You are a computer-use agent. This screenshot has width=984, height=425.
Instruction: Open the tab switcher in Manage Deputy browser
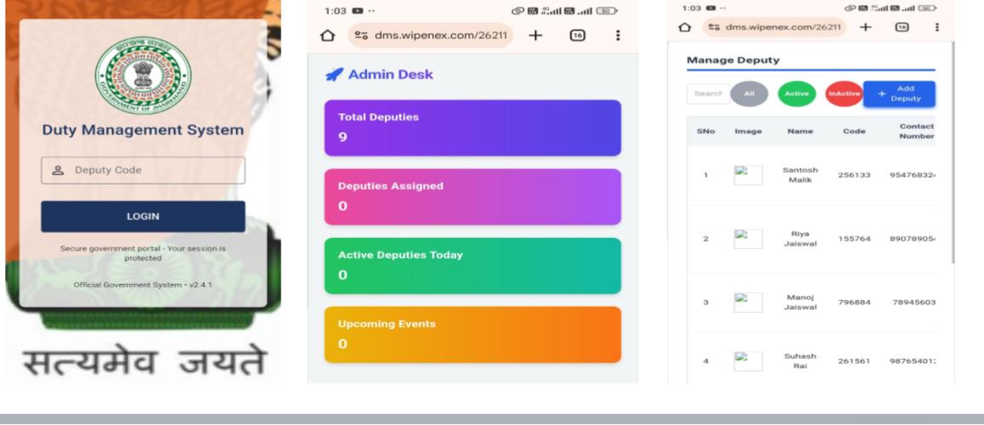(902, 27)
